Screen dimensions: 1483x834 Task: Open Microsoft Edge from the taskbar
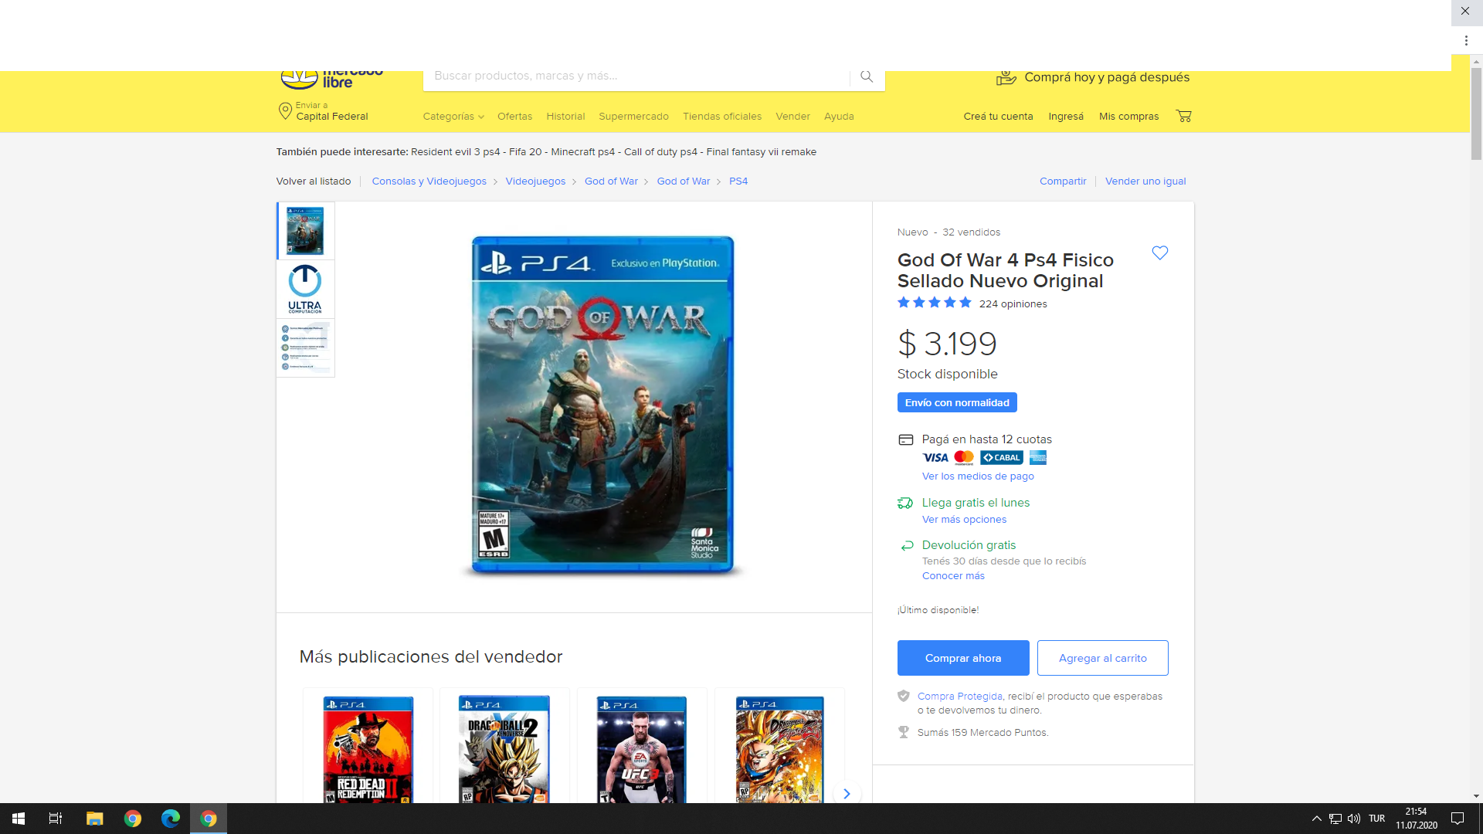[x=170, y=819]
